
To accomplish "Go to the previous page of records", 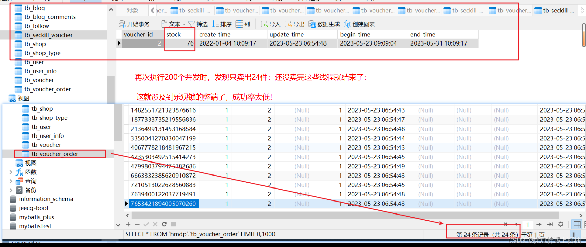I will [517, 224].
